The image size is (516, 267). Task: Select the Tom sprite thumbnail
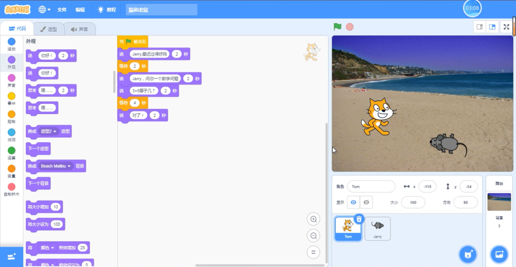(348, 229)
